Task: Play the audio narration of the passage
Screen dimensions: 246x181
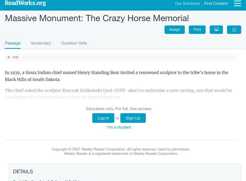Action: [9, 57]
